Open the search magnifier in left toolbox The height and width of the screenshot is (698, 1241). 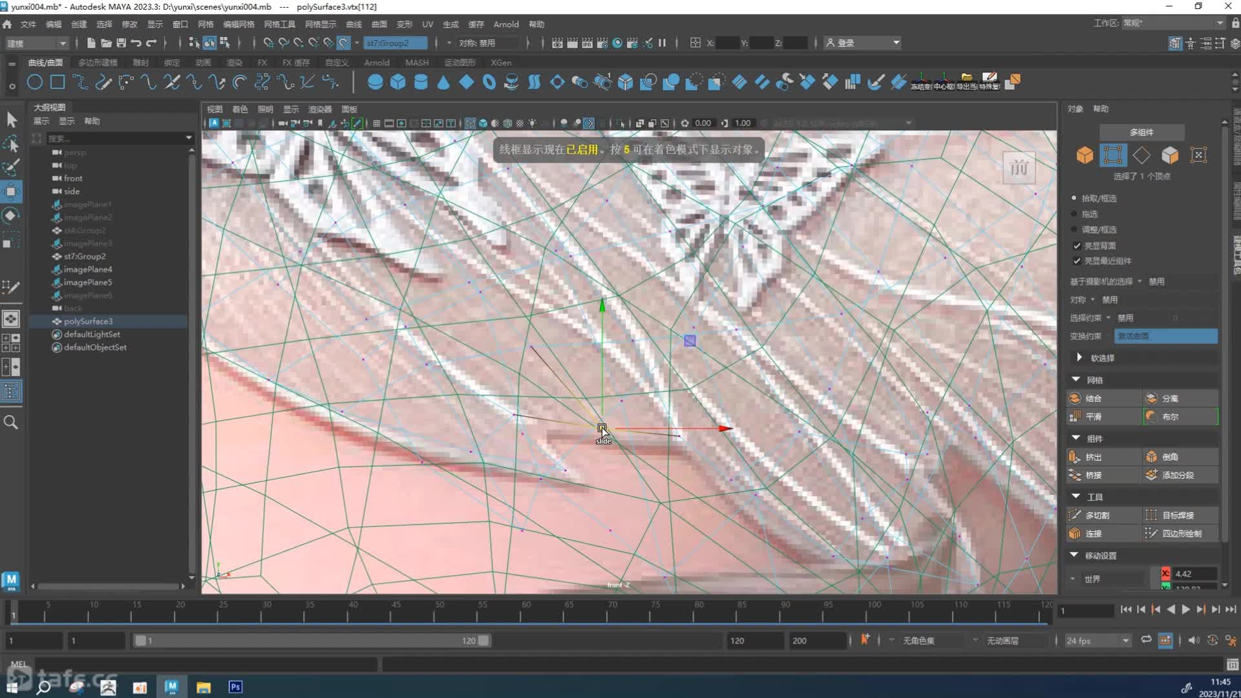point(11,422)
